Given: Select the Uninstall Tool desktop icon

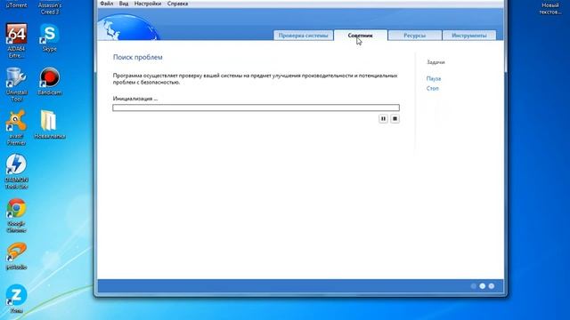Looking at the screenshot, I should [16, 84].
